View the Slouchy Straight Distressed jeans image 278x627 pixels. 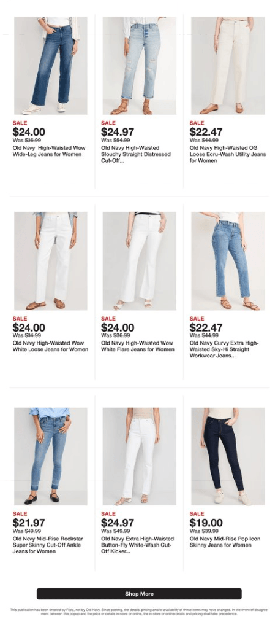tap(139, 66)
